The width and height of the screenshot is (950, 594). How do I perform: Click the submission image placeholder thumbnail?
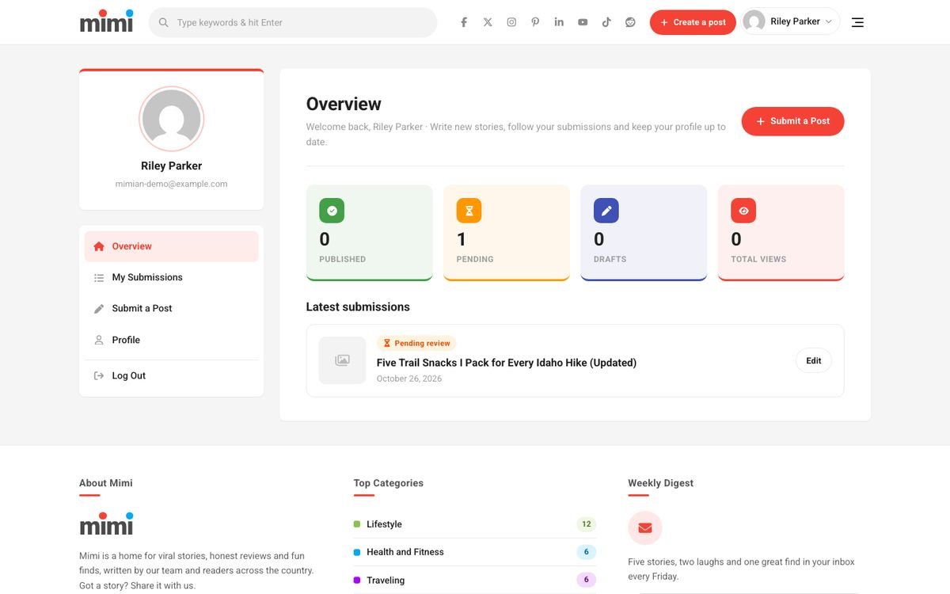pyautogui.click(x=342, y=360)
